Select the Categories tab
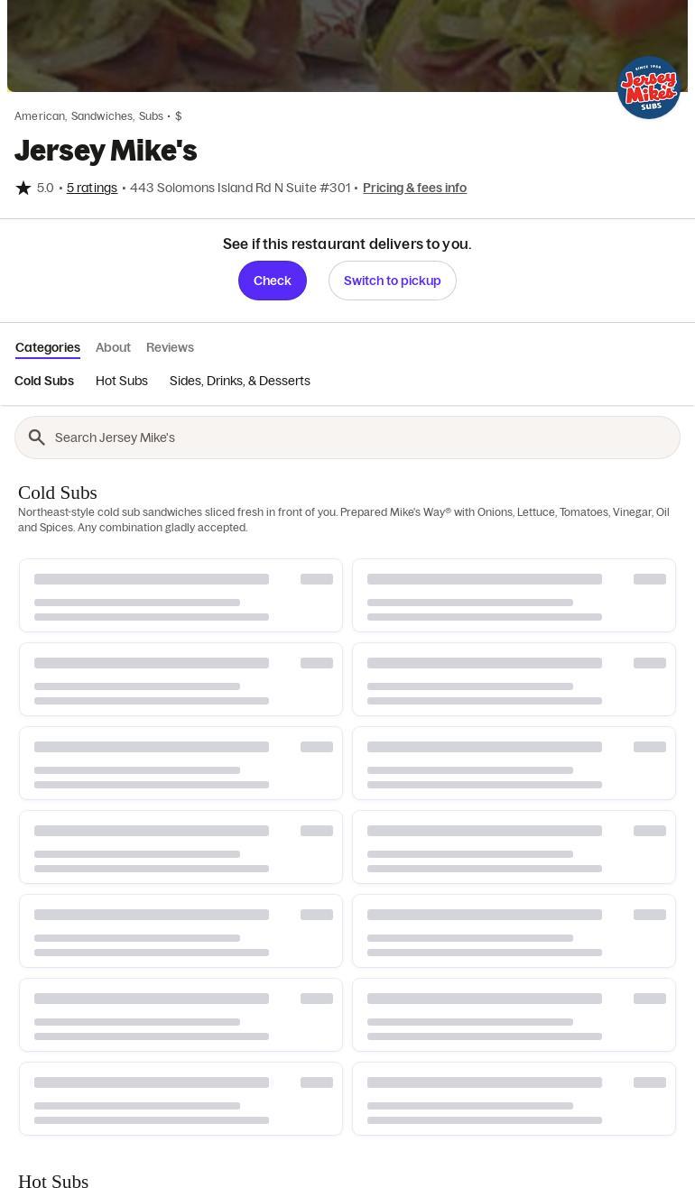Image resolution: width=695 pixels, height=1188 pixels. pyautogui.click(x=48, y=347)
